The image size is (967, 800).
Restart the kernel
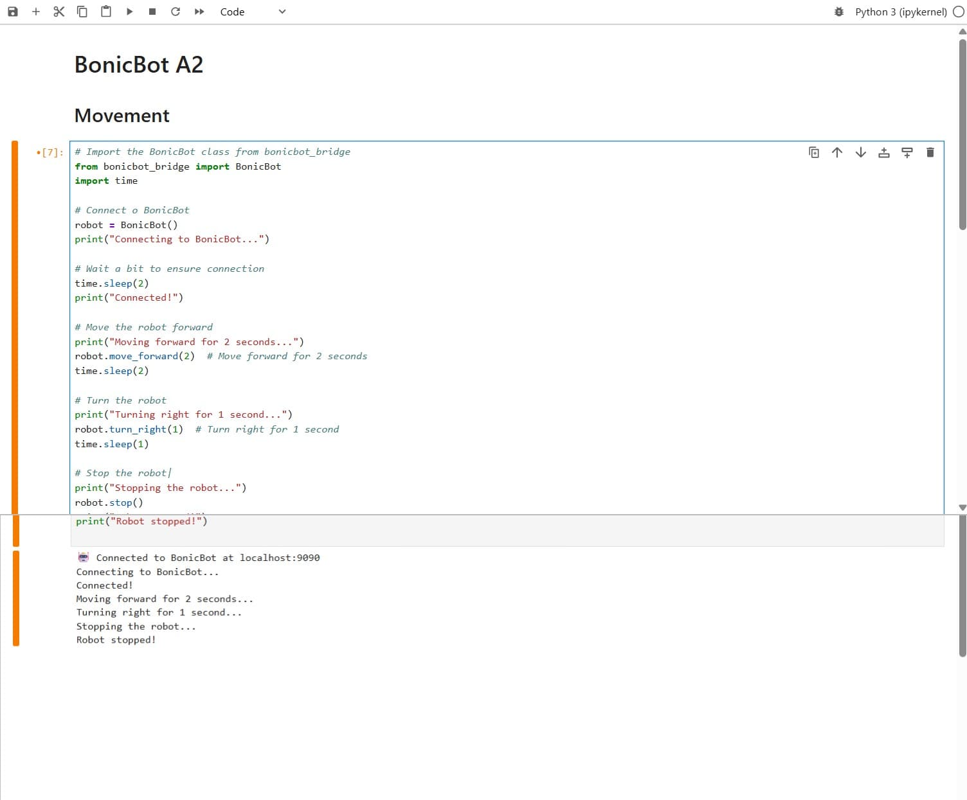[176, 11]
